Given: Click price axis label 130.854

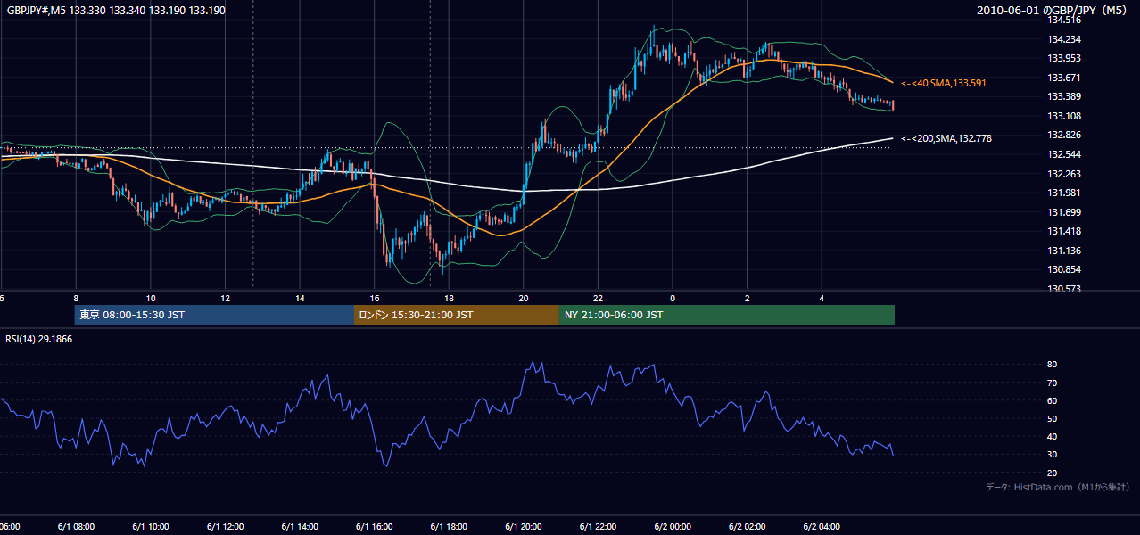Looking at the screenshot, I should tap(1064, 269).
